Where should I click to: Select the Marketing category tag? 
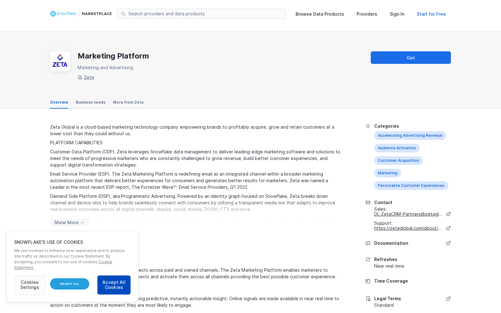[x=388, y=173]
